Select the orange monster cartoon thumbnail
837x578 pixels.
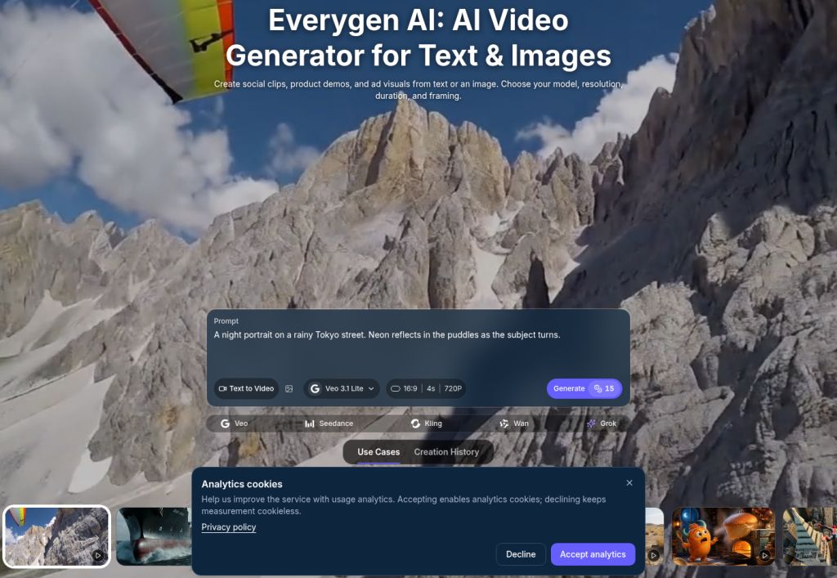[x=723, y=536]
